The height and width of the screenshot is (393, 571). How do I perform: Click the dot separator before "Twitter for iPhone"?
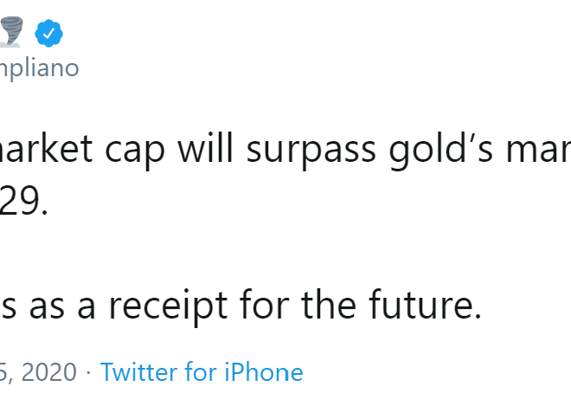88,373
